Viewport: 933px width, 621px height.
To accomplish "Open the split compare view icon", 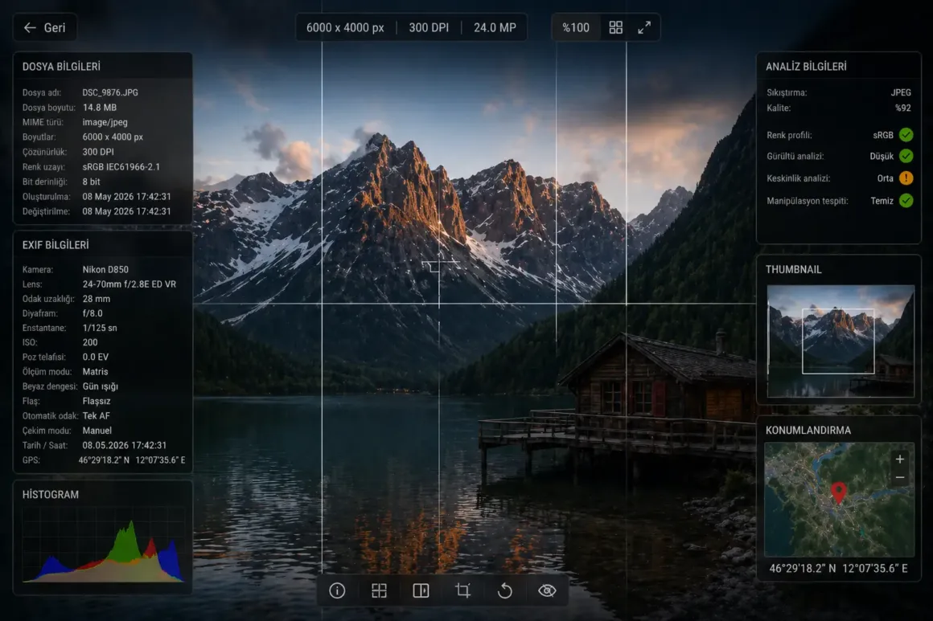I will (421, 590).
